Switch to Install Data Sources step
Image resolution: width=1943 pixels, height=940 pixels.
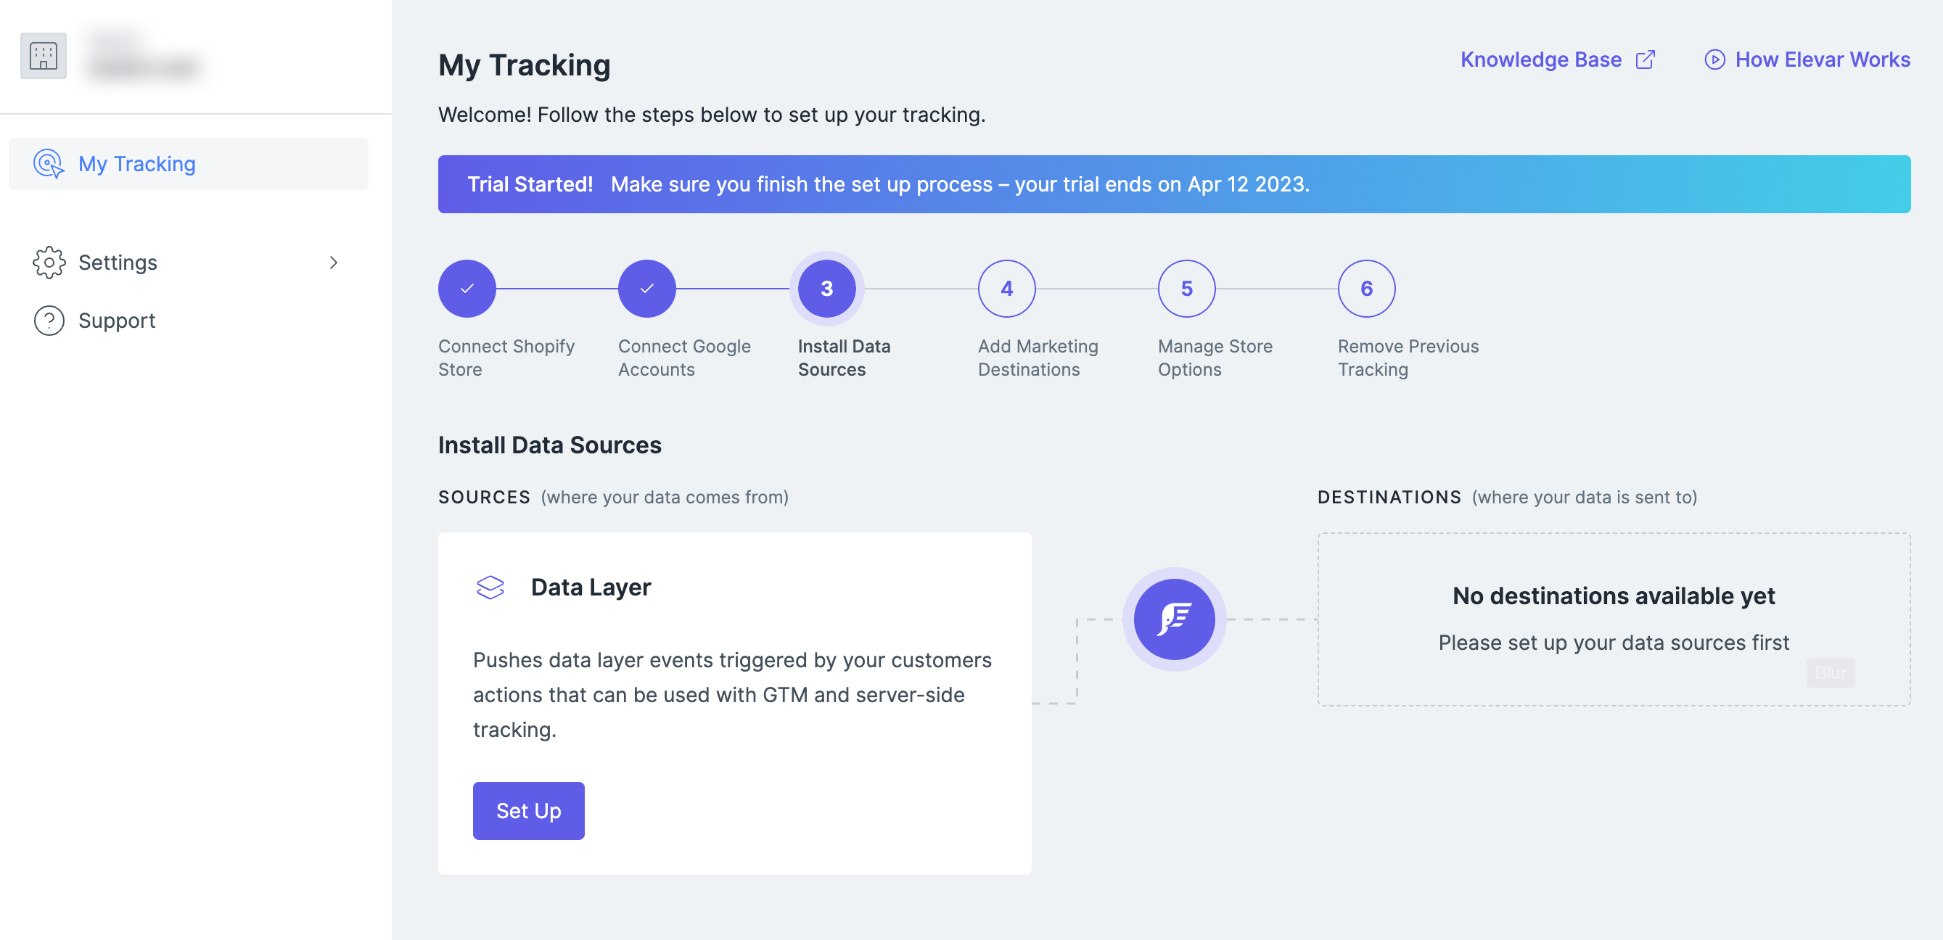(826, 287)
